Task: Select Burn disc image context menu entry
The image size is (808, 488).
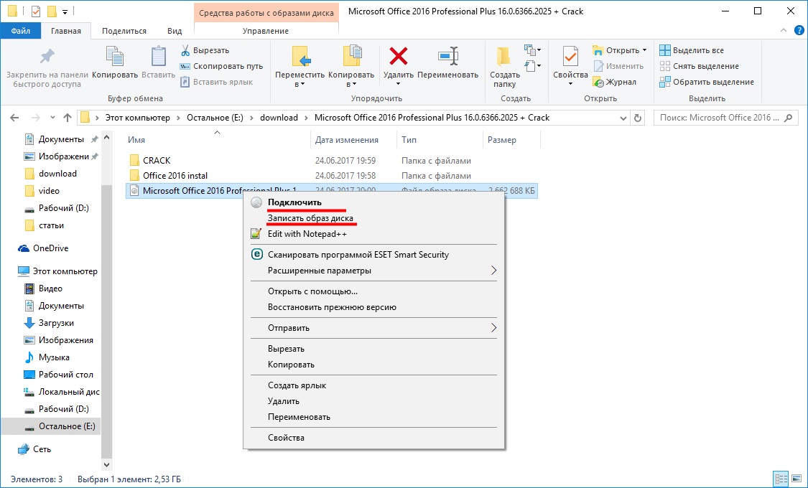Action: point(310,218)
